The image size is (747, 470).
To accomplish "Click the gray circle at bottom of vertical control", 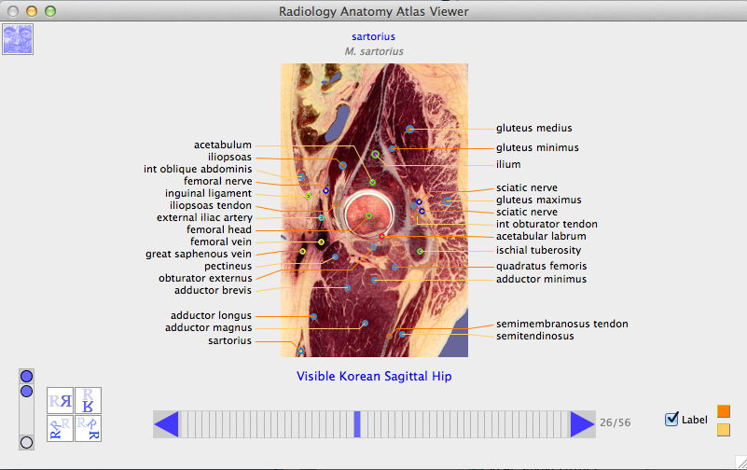I will (27, 442).
